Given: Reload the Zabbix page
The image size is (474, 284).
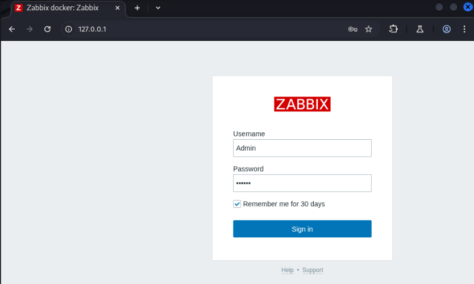Looking at the screenshot, I should [48, 30].
